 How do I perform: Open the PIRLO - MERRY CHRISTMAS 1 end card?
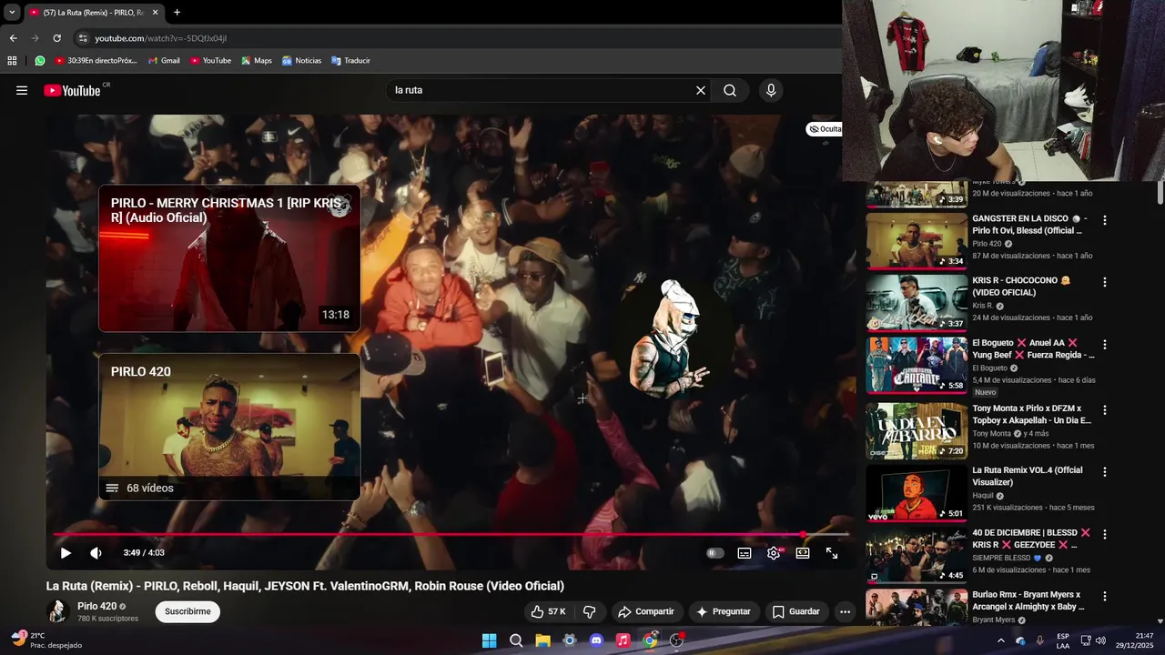point(229,258)
